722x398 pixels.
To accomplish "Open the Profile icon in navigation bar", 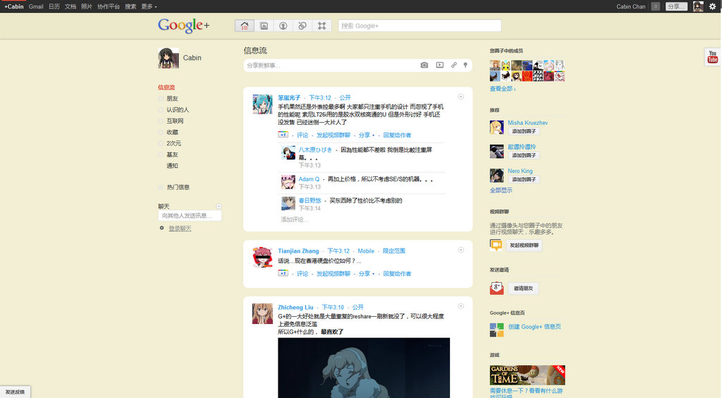I will pyautogui.click(x=283, y=26).
